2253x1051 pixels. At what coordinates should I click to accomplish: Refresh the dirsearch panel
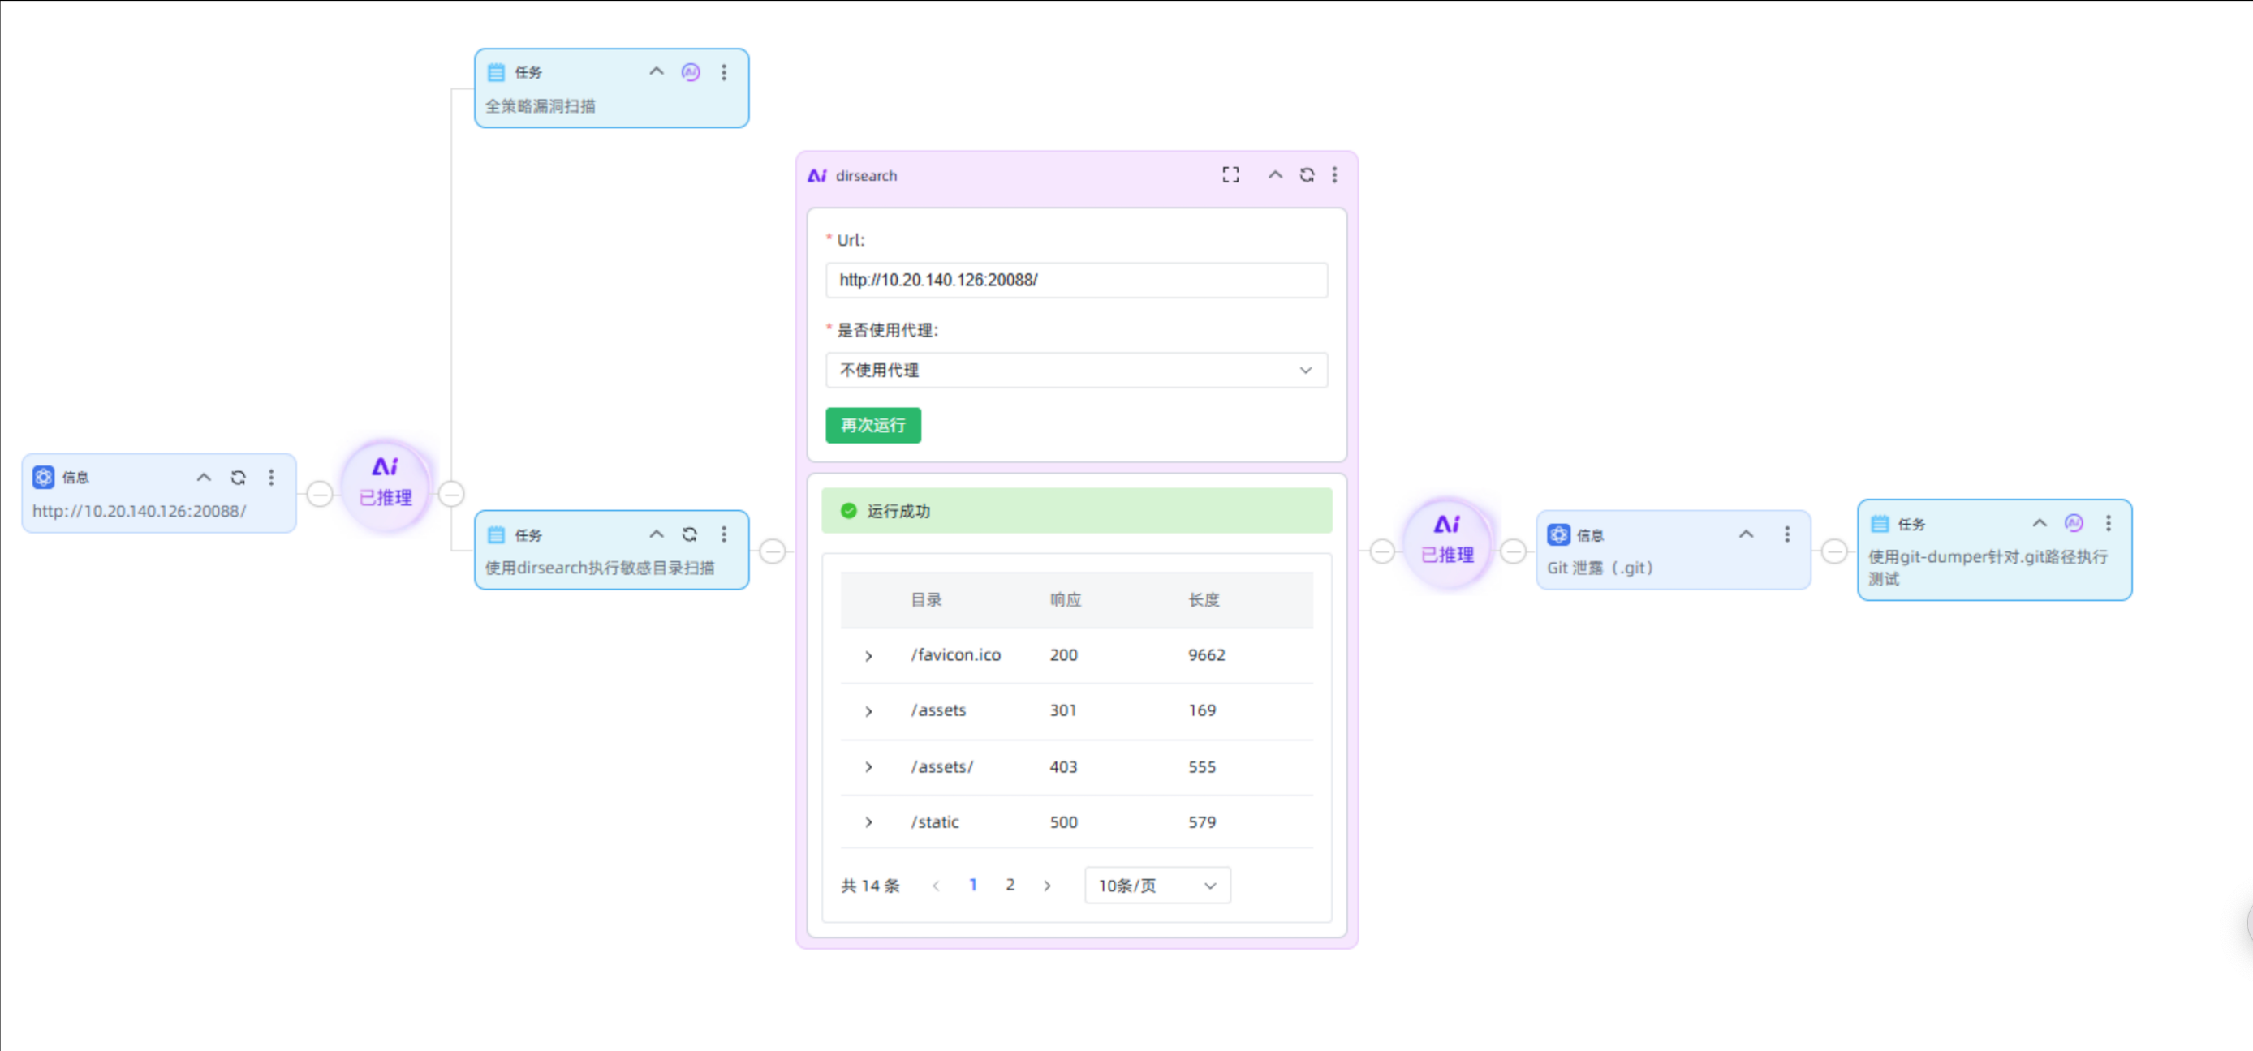click(1307, 174)
